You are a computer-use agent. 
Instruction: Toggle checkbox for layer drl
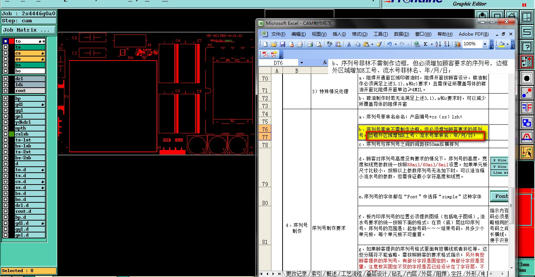[6, 79]
